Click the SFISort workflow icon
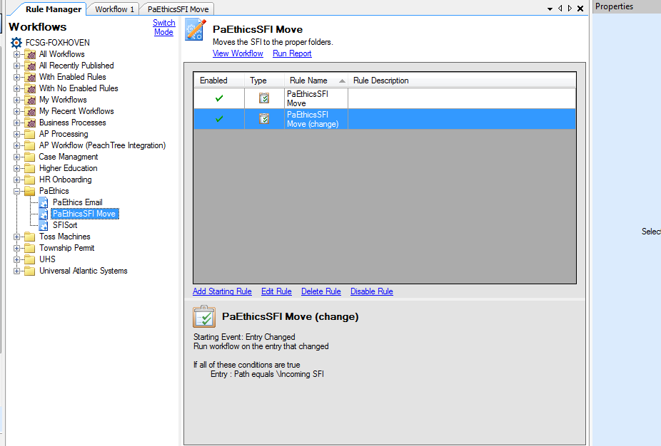Viewport: 661px width, 446px height. point(44,225)
